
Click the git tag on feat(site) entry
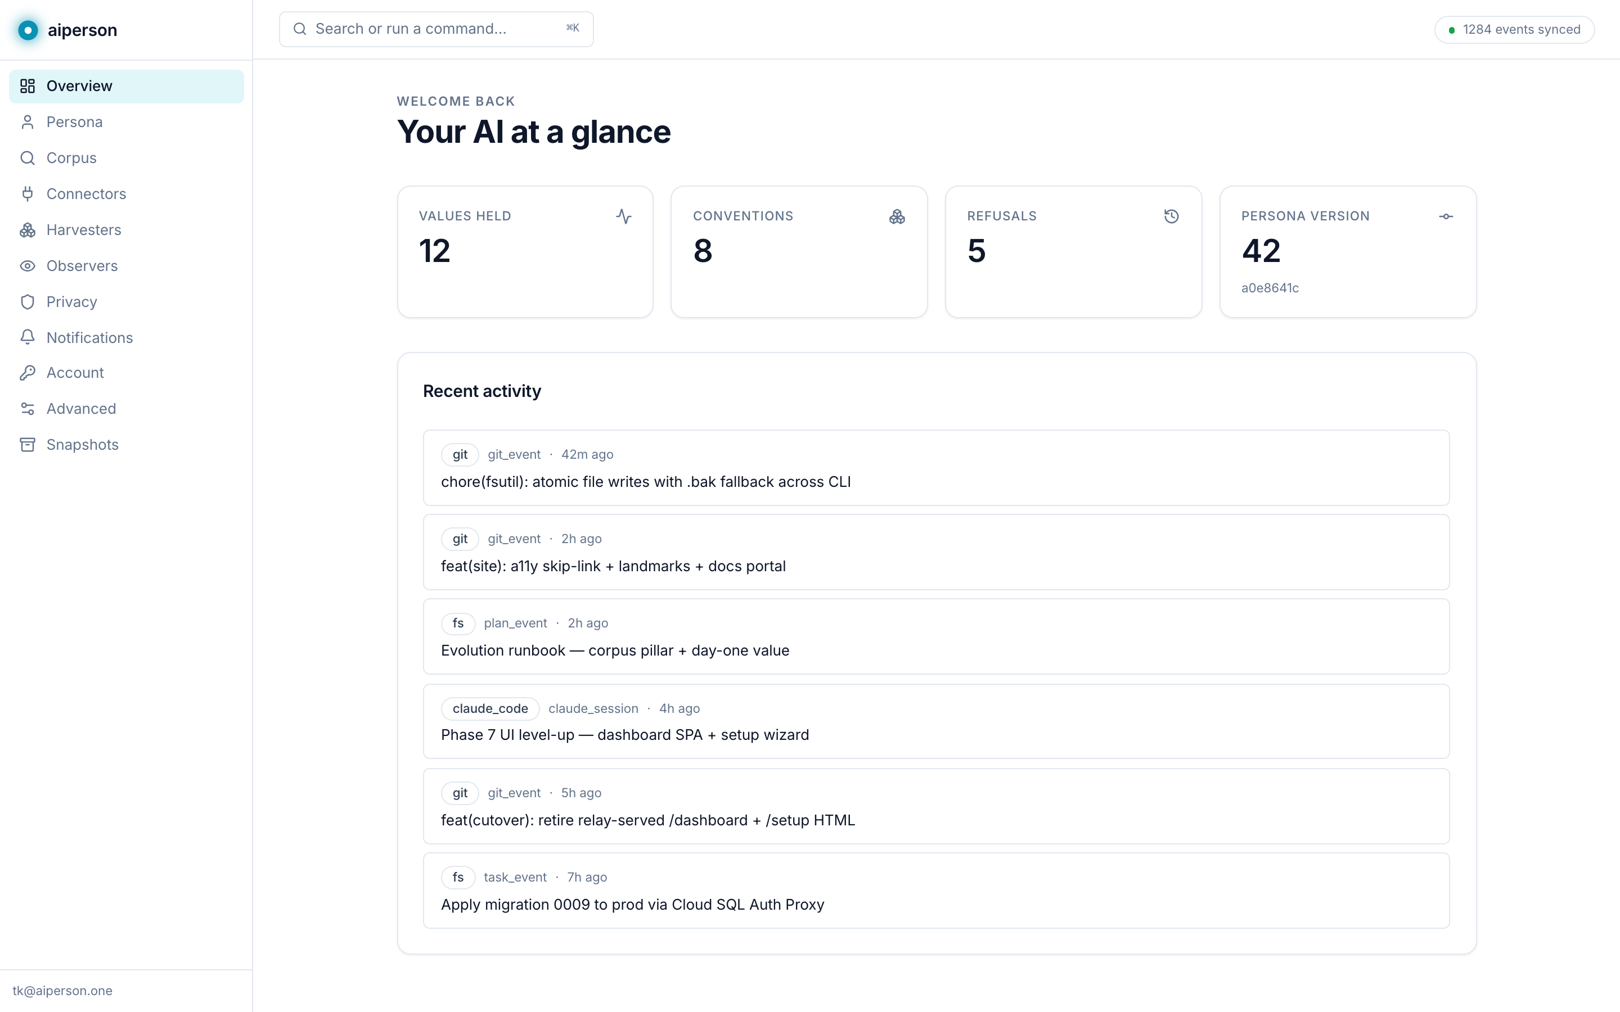(x=460, y=539)
